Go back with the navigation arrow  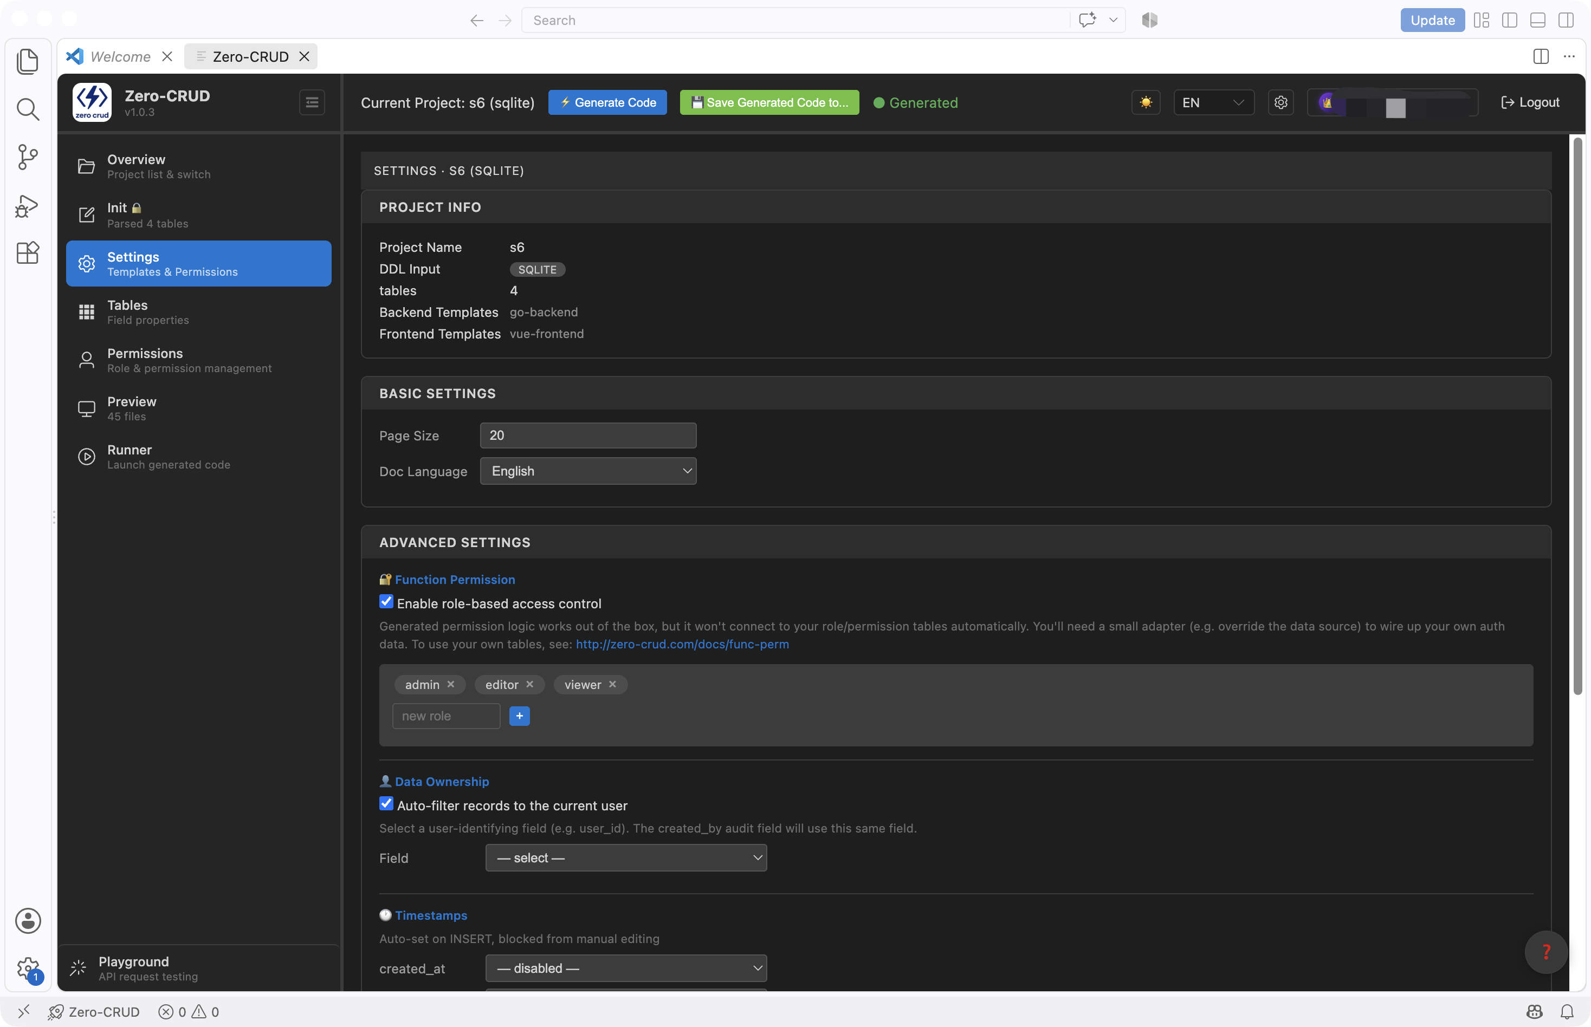tap(476, 21)
